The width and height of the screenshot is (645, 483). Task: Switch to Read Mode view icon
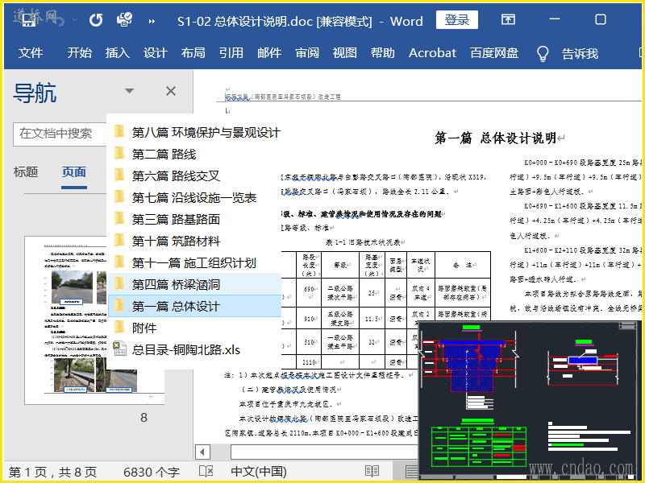pyautogui.click(x=372, y=471)
